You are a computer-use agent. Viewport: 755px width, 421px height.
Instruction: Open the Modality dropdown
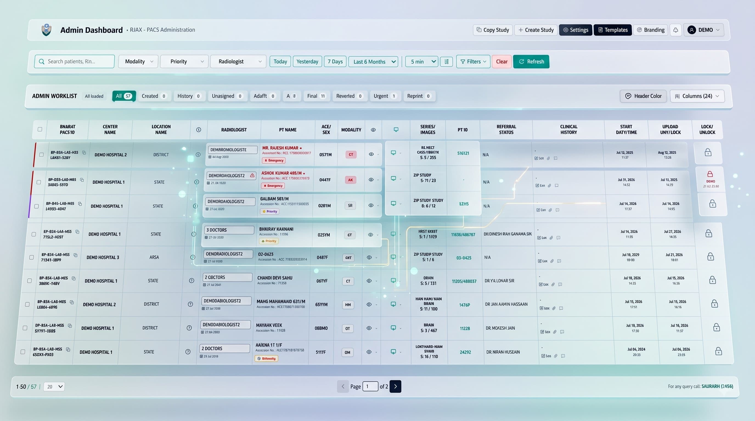point(138,61)
